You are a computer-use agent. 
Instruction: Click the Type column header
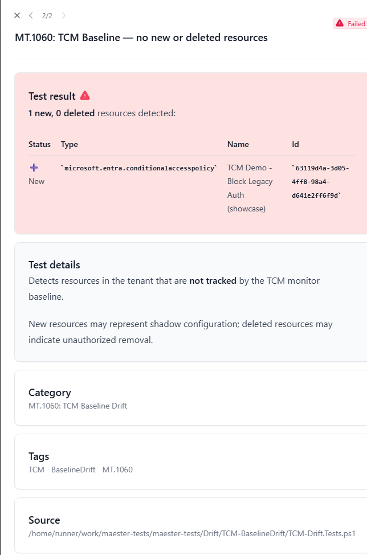(x=69, y=144)
